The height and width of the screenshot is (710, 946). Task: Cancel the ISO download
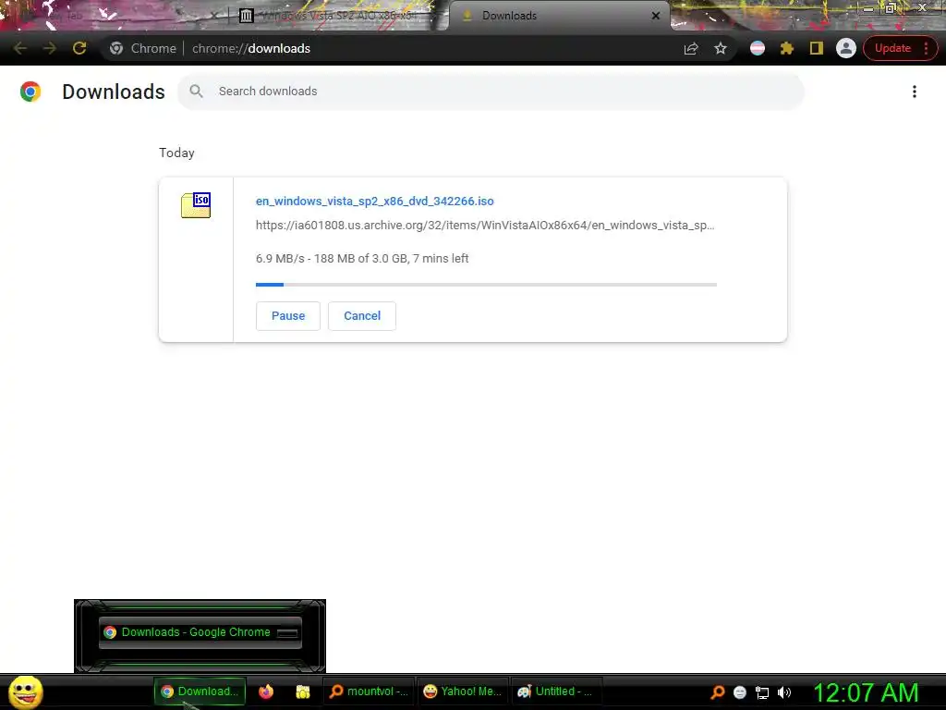point(362,316)
